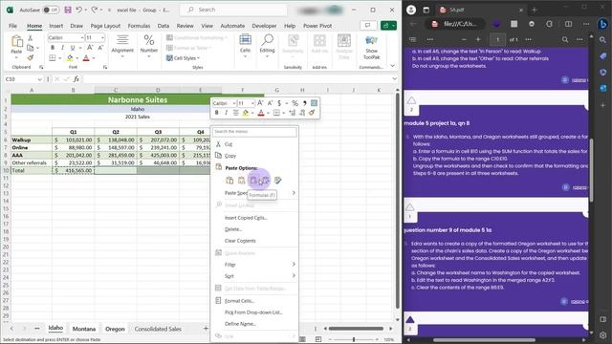Click mini toolbar Increase Decimal icon
The width and height of the screenshot is (612, 344).
293,113
